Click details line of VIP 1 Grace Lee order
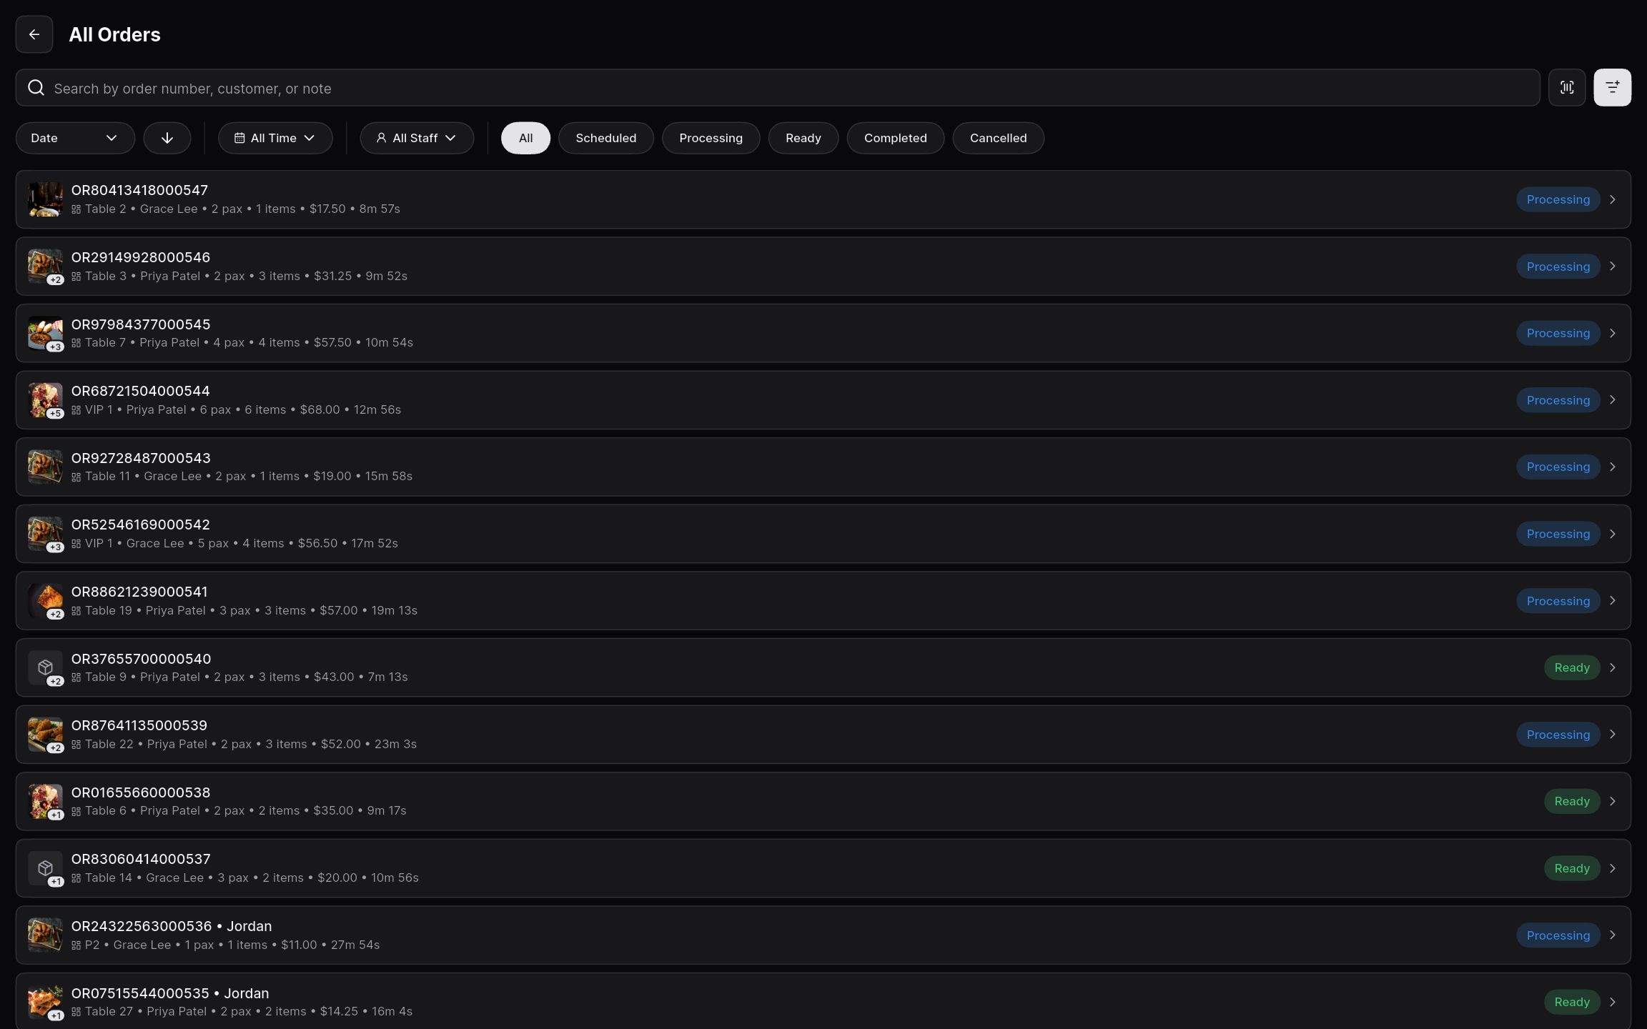 pos(234,543)
